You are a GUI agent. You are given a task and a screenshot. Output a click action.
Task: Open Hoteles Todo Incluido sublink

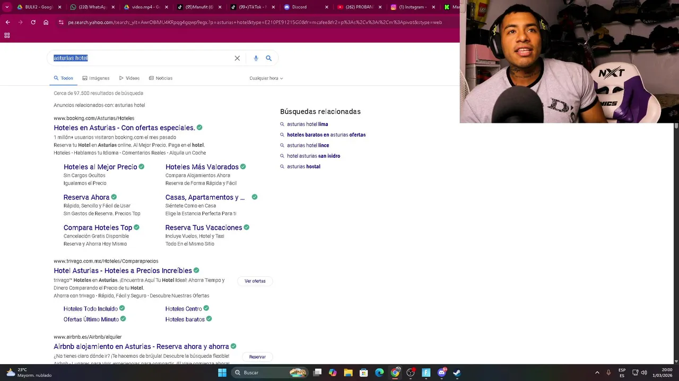click(x=91, y=309)
